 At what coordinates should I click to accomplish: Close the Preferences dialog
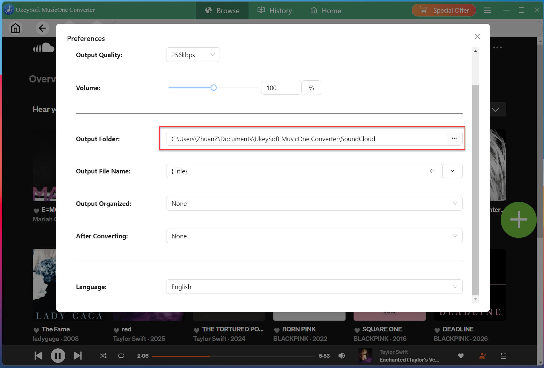point(477,36)
